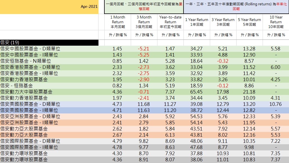The width and height of the screenshot is (289, 163).
Task: Click the 6.13 year-to-date cell
Action: [170, 135]
